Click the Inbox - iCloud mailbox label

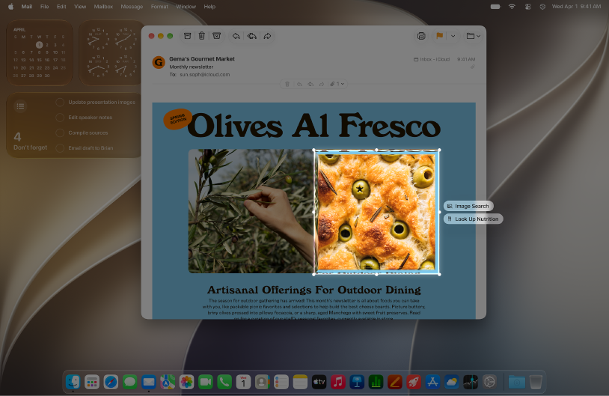pos(432,59)
